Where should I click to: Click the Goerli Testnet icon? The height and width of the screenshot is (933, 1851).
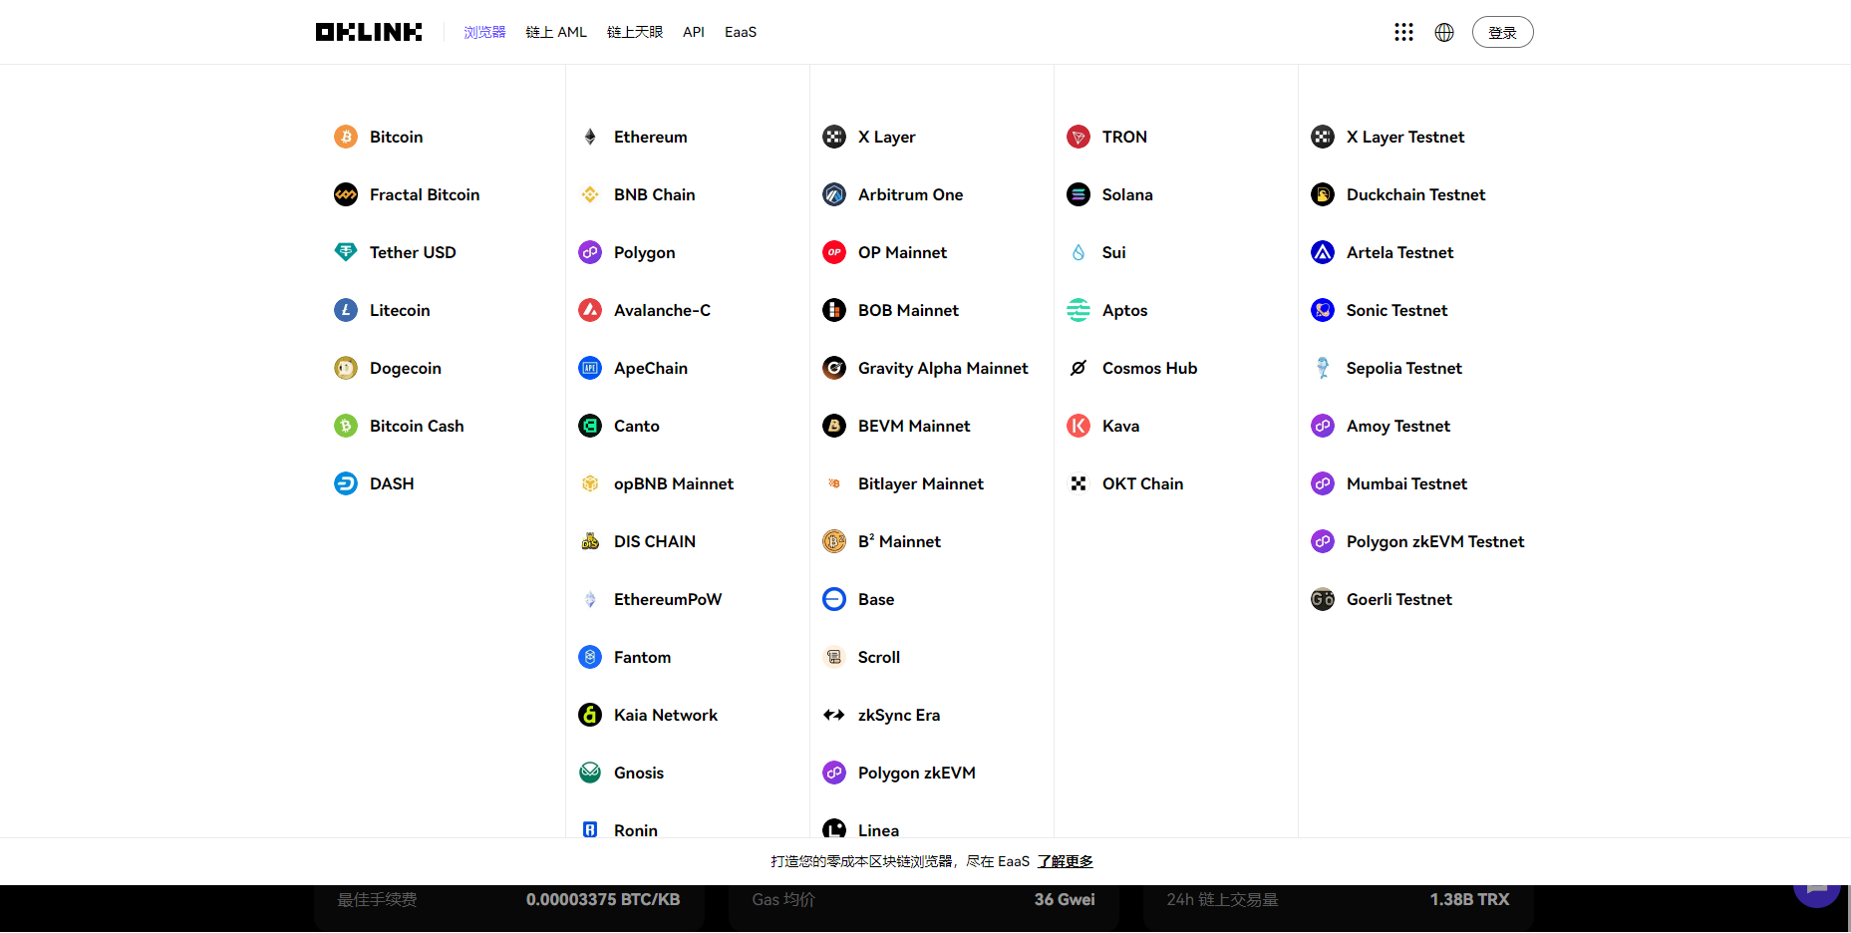(x=1323, y=599)
